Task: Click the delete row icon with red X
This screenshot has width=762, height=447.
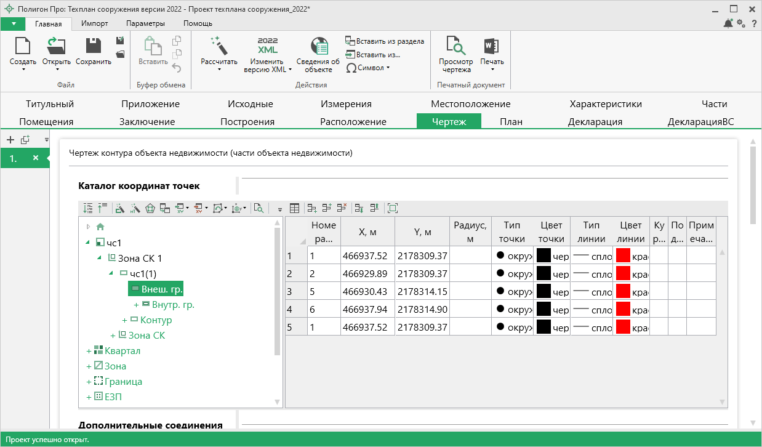Action: tap(342, 209)
